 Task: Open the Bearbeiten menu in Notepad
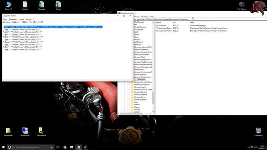click(x=13, y=19)
